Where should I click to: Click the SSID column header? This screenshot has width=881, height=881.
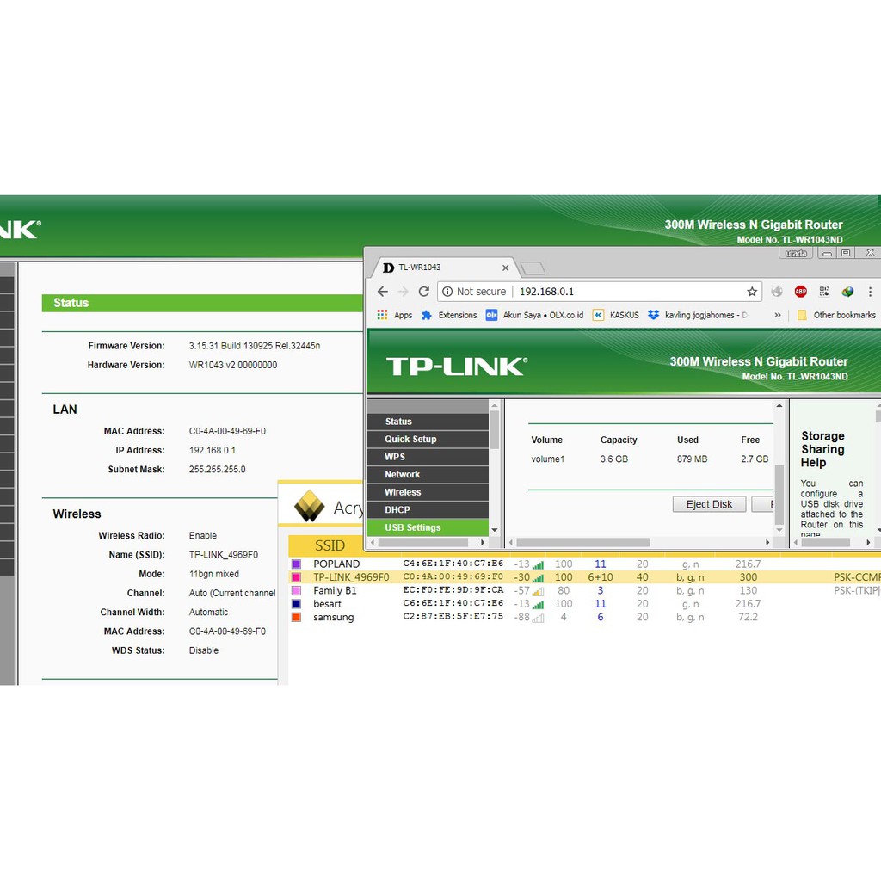pyautogui.click(x=330, y=545)
